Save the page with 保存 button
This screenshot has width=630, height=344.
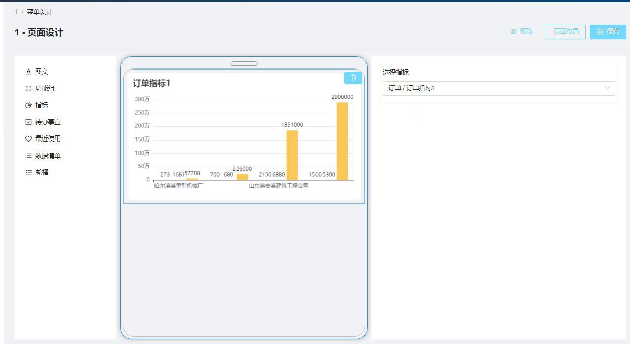(x=608, y=32)
